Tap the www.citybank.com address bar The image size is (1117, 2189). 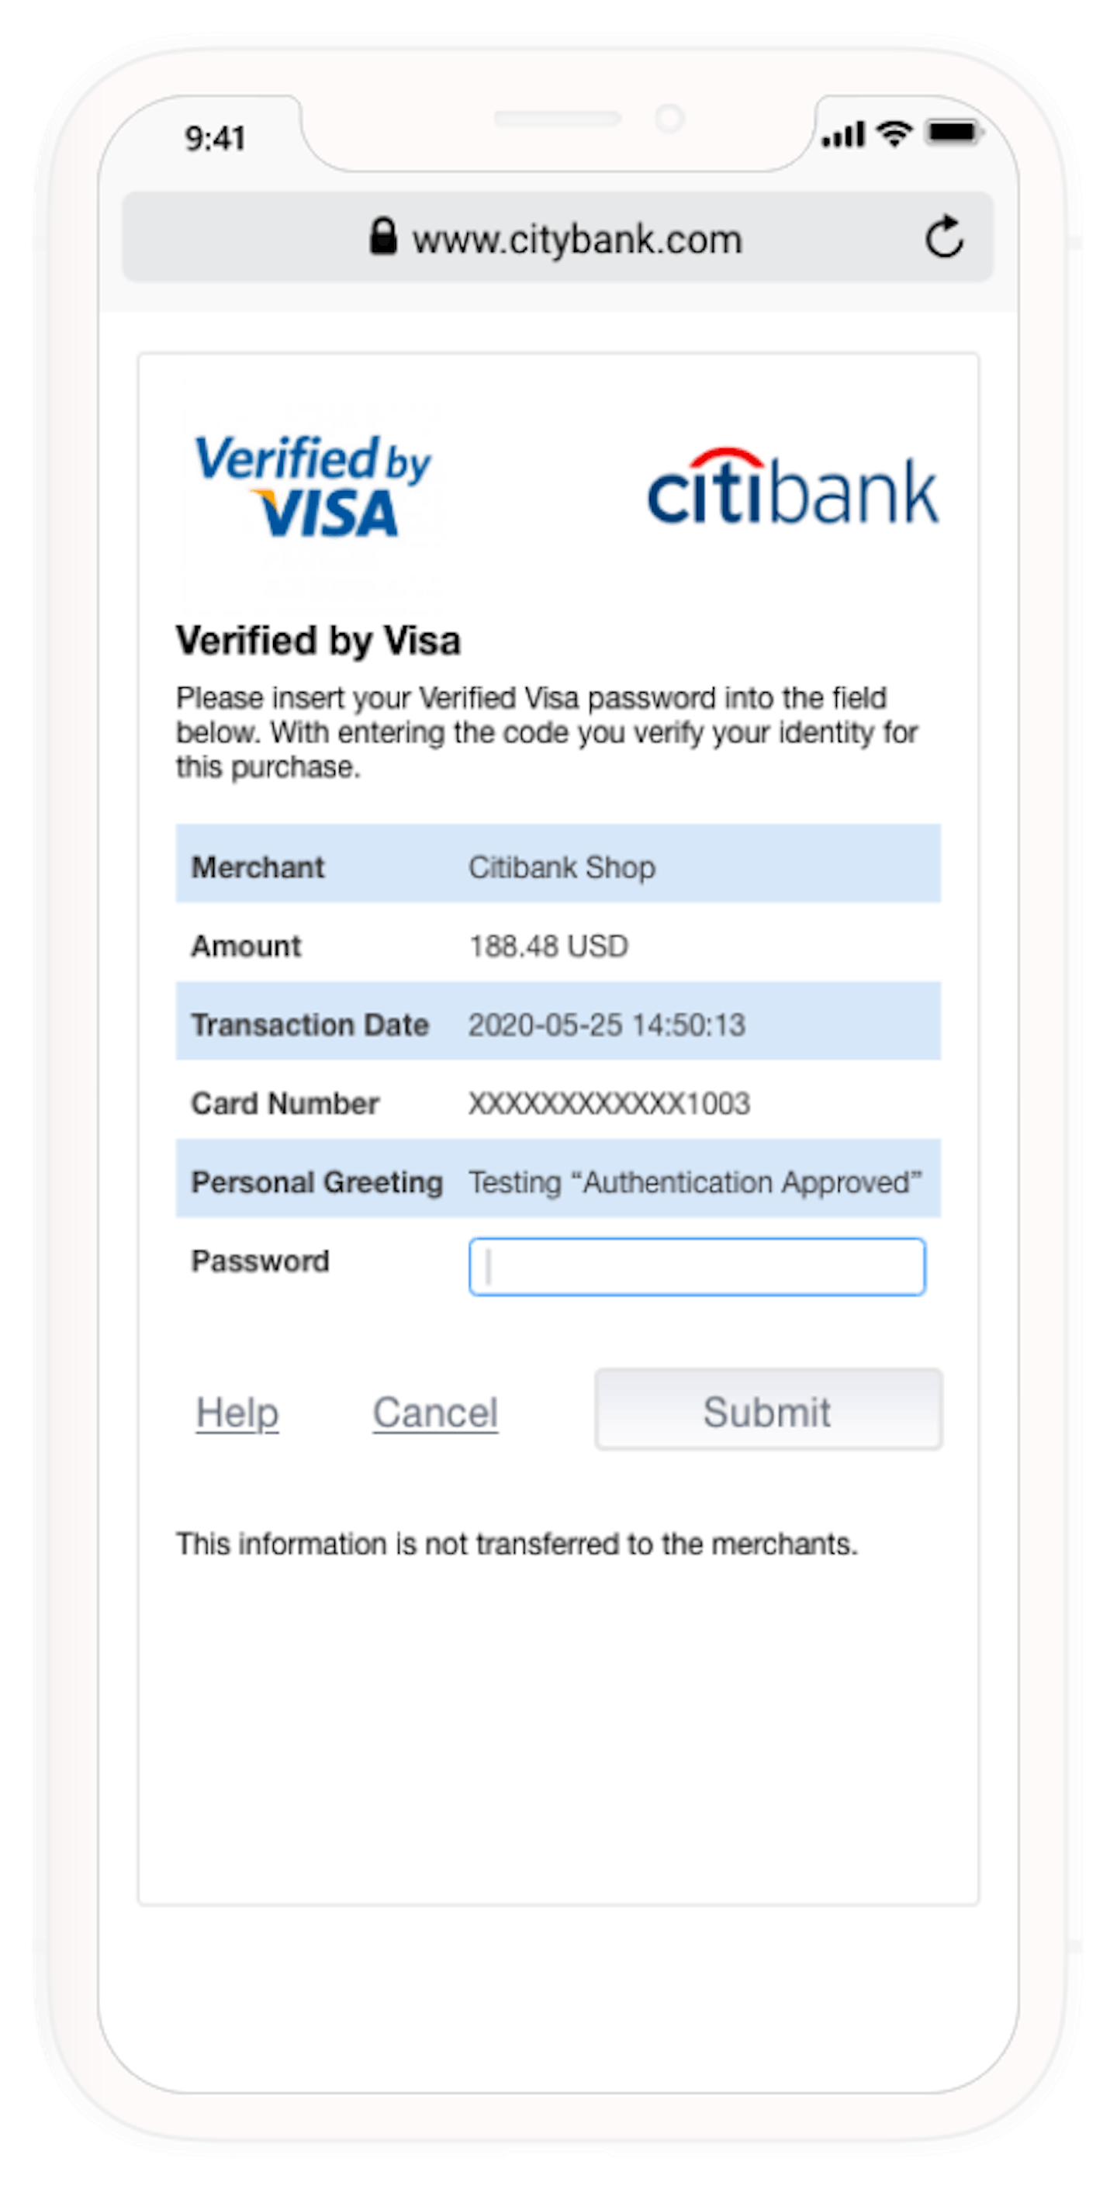coord(576,239)
